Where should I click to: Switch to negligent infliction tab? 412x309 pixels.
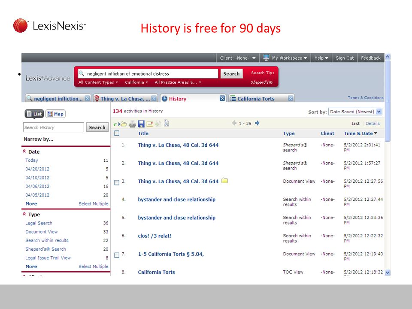tap(58, 99)
